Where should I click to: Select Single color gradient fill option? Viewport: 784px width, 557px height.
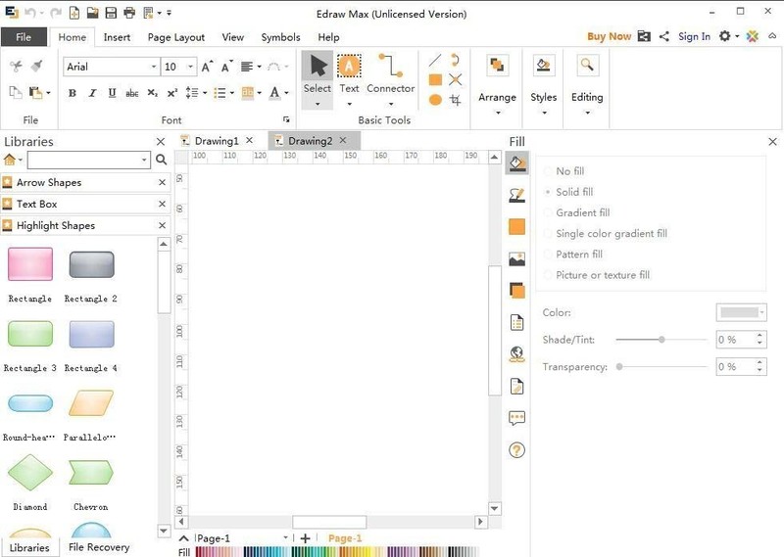click(606, 233)
